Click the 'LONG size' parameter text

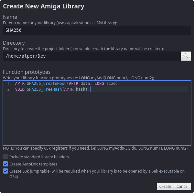coord(105,84)
